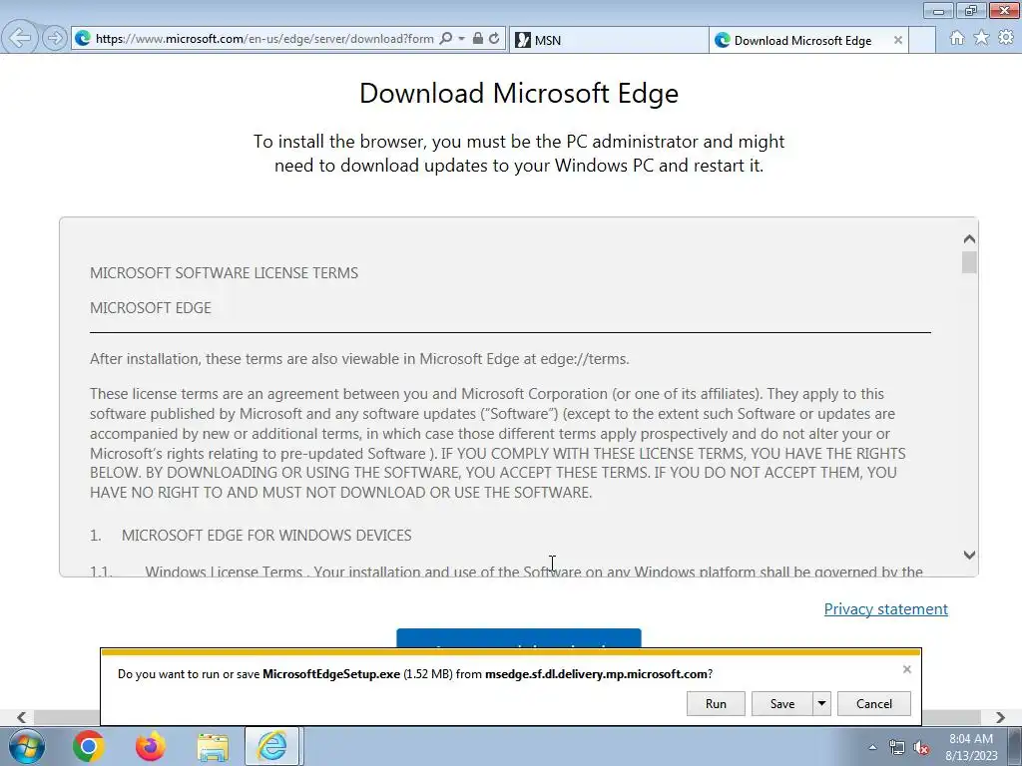
Task: Cancel the Edge setup download
Action: point(874,703)
